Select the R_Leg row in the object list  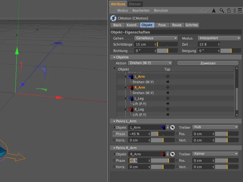click(176, 109)
